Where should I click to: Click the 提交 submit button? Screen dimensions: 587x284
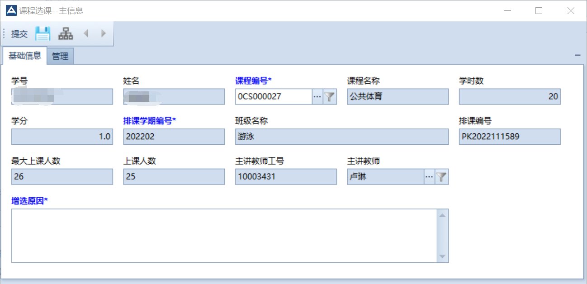click(19, 33)
